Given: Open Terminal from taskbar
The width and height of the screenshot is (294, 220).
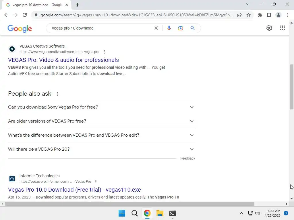Looking at the screenshot, I should coord(173,213).
